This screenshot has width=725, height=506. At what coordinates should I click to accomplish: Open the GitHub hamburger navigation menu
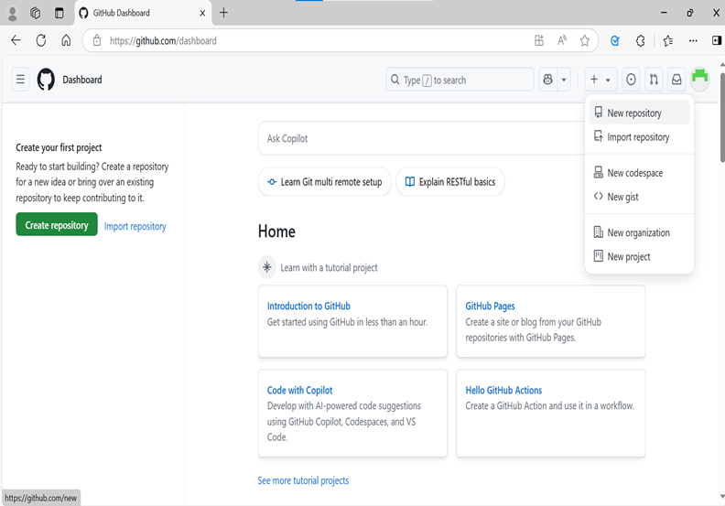pyautogui.click(x=20, y=80)
